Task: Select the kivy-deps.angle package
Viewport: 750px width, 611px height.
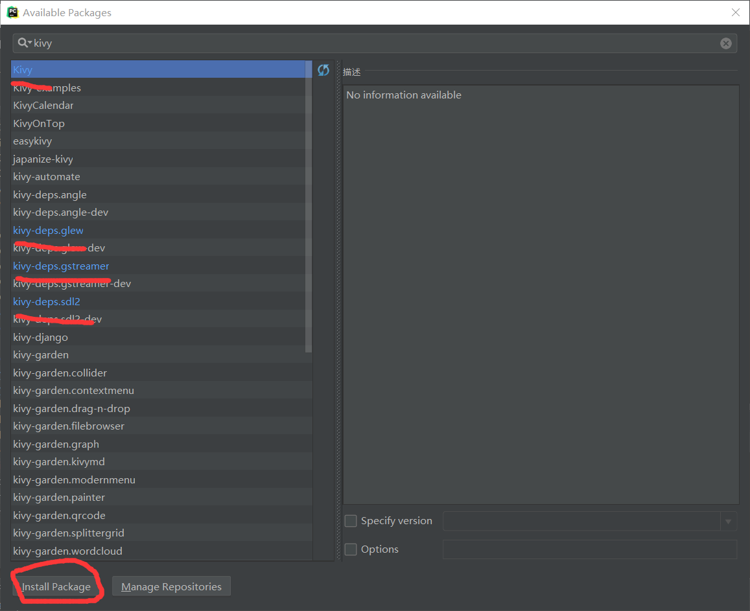Action: pyautogui.click(x=161, y=194)
